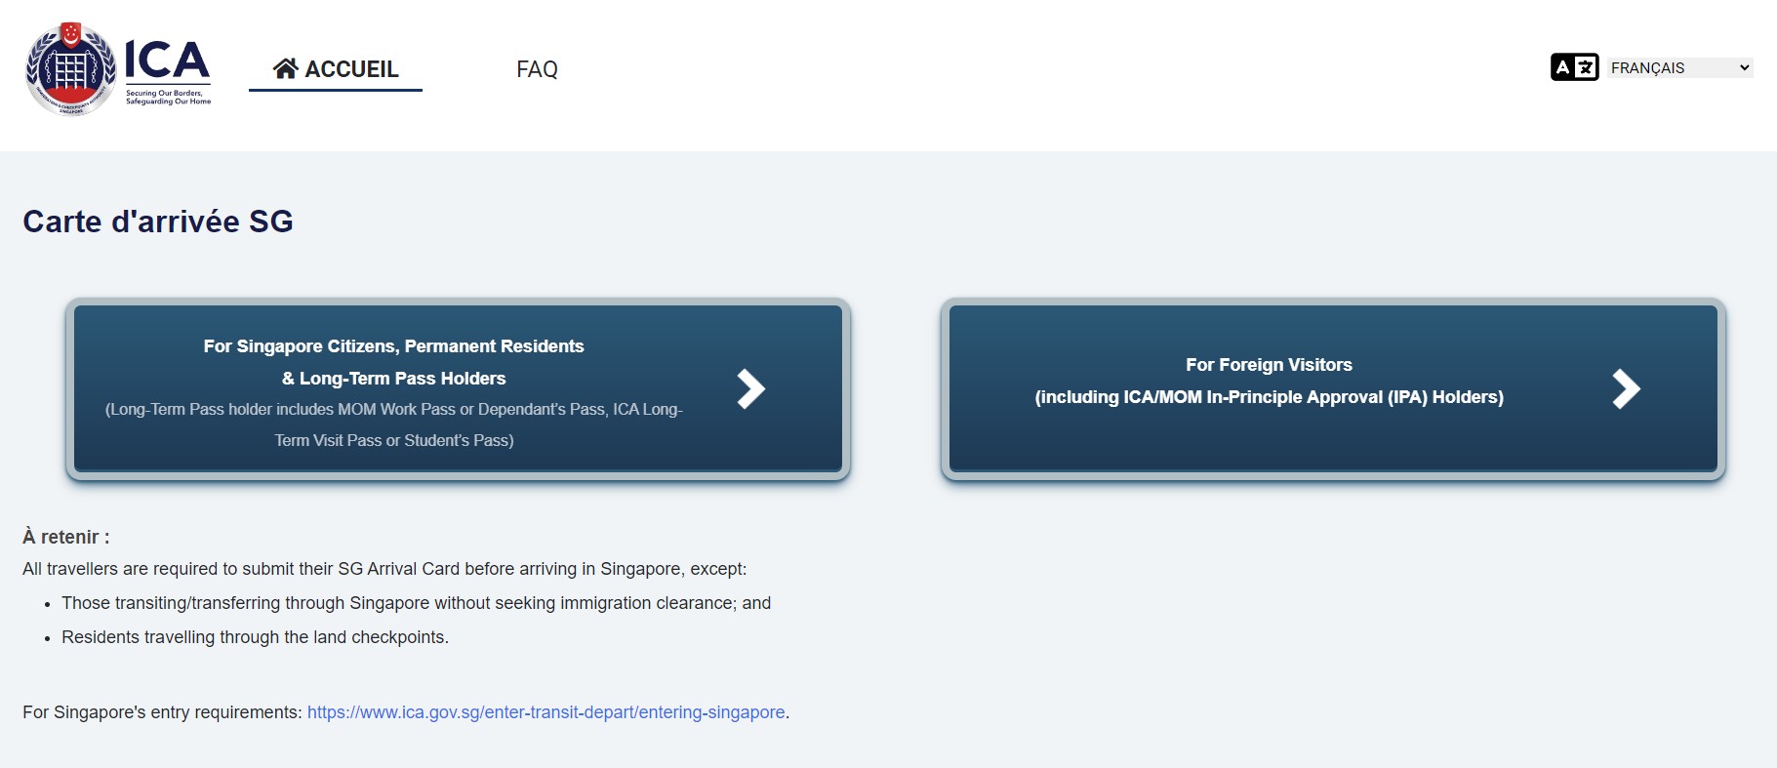Click the chevron arrow on the Citizens card
1777x768 pixels.
[750, 388]
